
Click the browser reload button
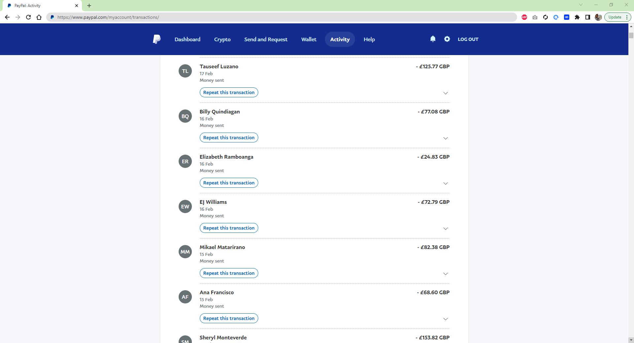(28, 17)
